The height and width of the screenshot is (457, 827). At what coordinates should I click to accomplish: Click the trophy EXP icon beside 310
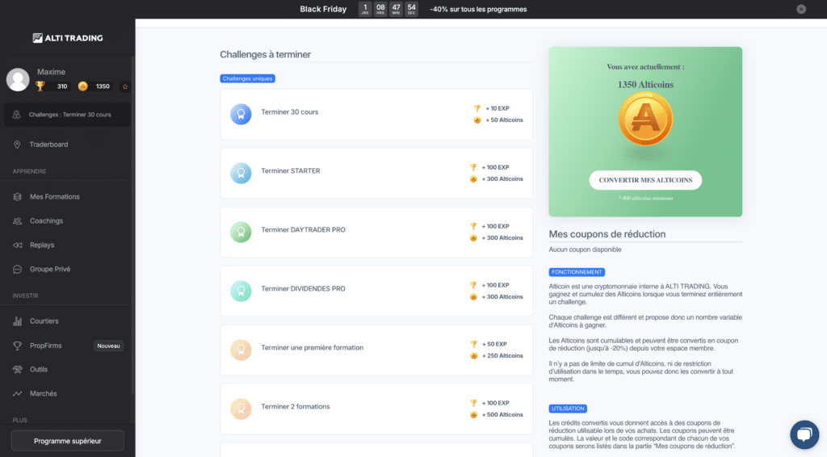coord(40,86)
